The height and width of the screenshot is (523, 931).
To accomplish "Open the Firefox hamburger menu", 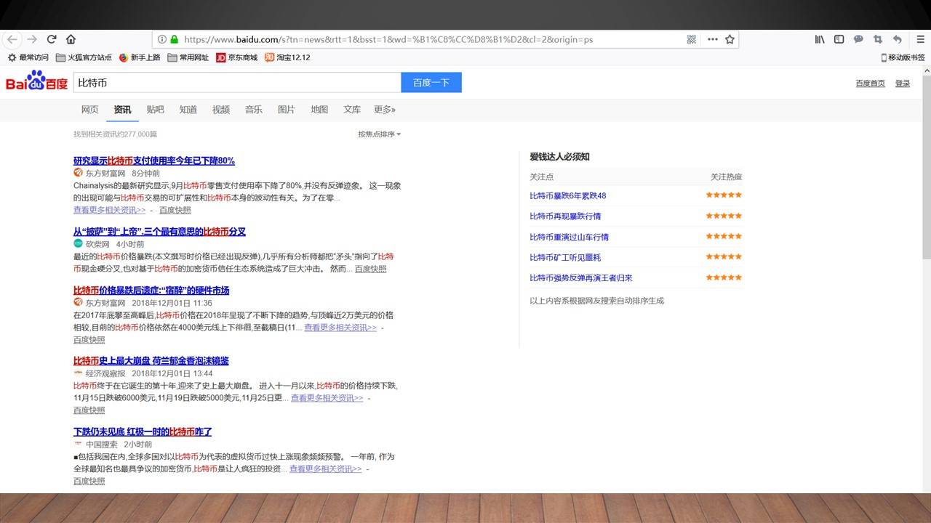I will tap(919, 39).
